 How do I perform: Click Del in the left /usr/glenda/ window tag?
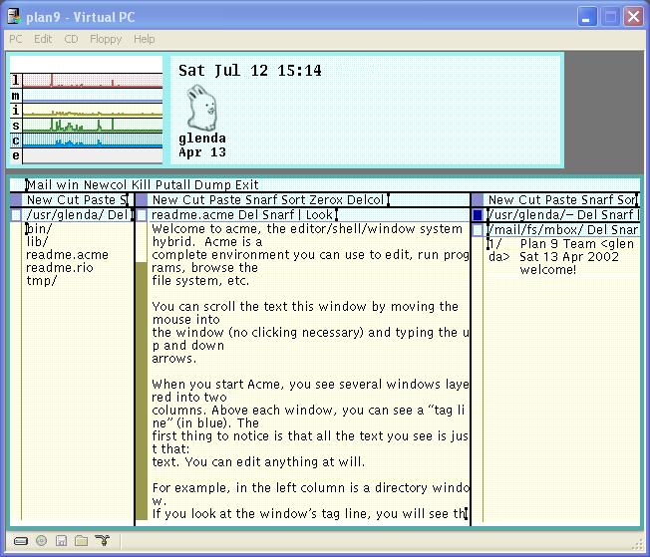(x=118, y=215)
